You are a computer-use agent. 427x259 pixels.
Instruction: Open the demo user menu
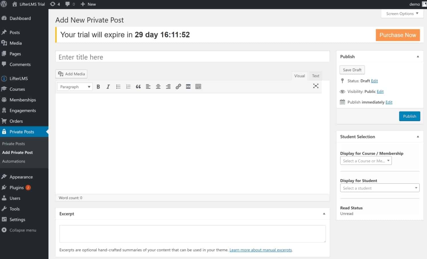coord(418,4)
